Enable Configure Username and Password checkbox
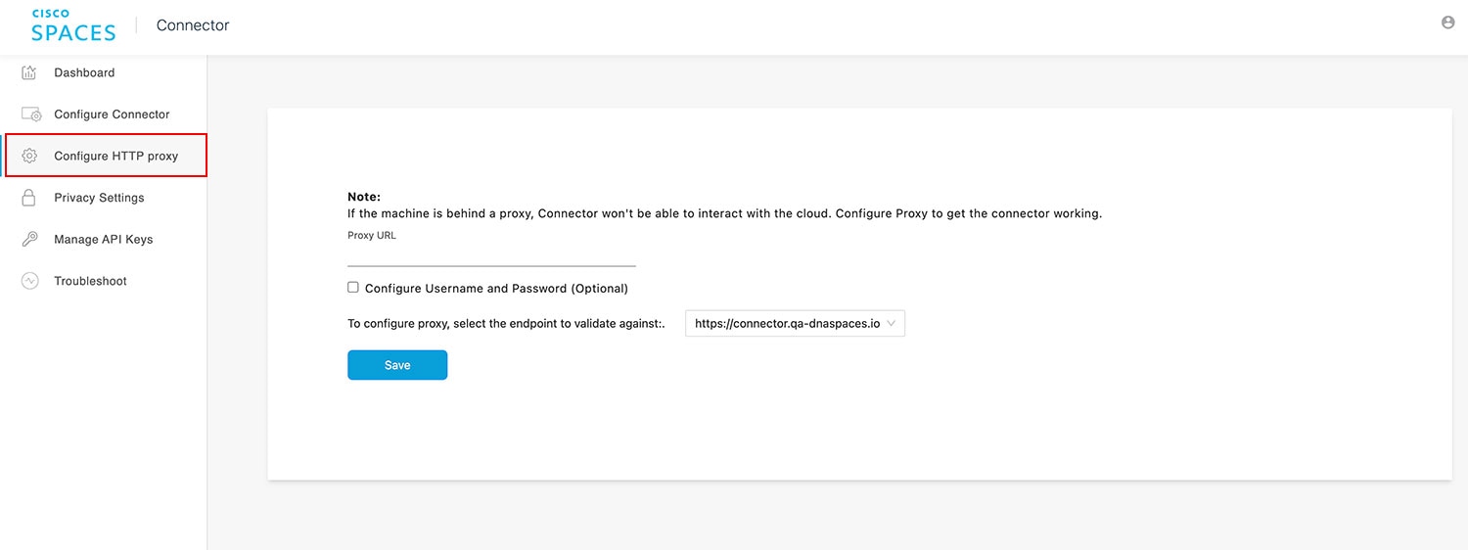Viewport: 1468px width, 550px height. (x=353, y=288)
